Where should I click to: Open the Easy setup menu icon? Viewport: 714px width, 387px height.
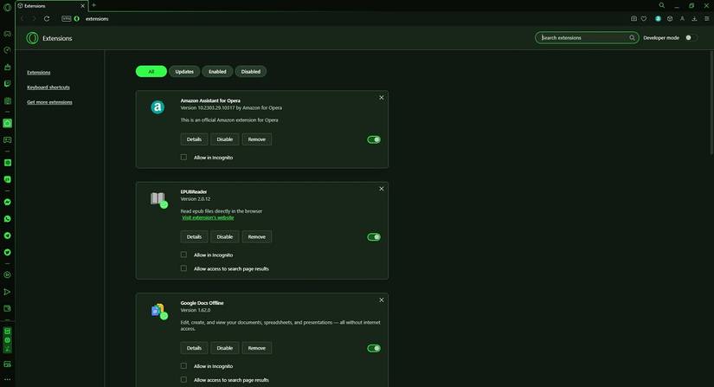707,19
